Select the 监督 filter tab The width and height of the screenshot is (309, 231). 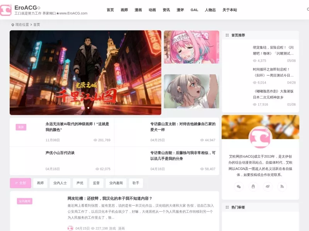96,183
